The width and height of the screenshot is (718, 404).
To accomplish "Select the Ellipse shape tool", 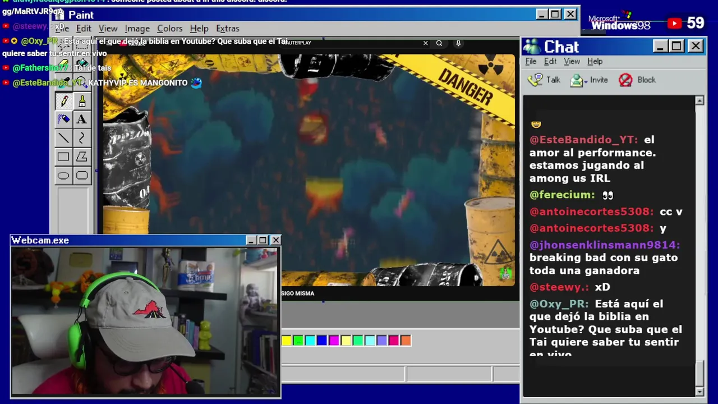I will (x=63, y=176).
